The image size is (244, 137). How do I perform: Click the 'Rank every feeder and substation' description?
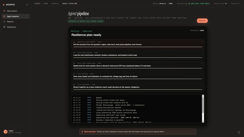click(105, 77)
